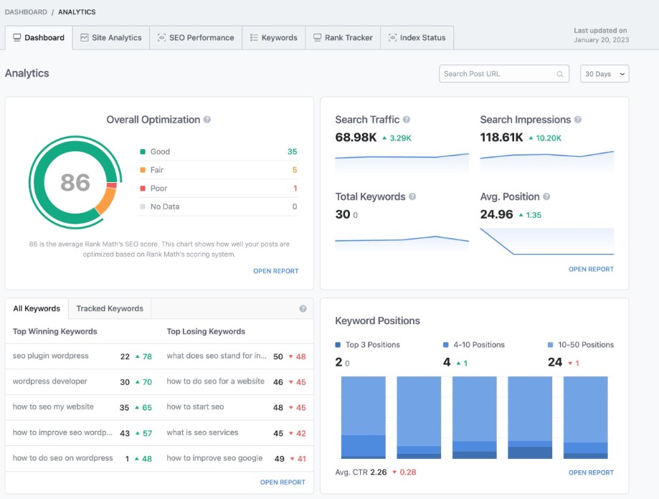This screenshot has width=659, height=499.
Task: Open help tooltip for Overall Optimization
Action: coord(207,120)
